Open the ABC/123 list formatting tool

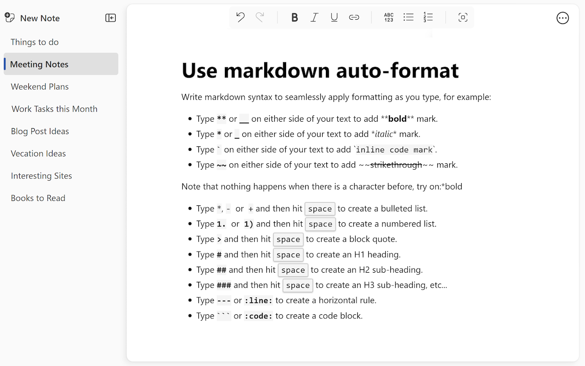pyautogui.click(x=388, y=17)
